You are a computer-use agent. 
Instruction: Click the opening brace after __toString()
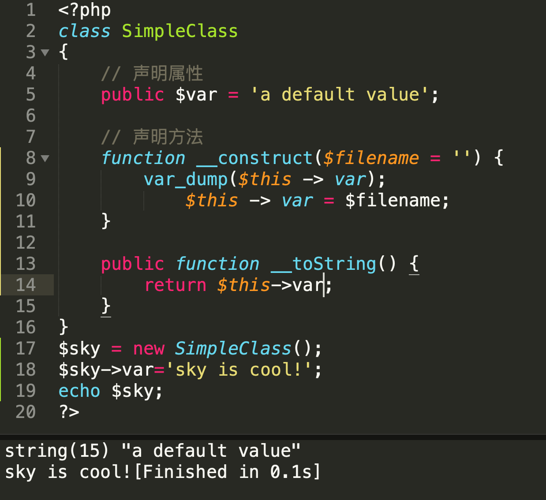[x=414, y=264]
